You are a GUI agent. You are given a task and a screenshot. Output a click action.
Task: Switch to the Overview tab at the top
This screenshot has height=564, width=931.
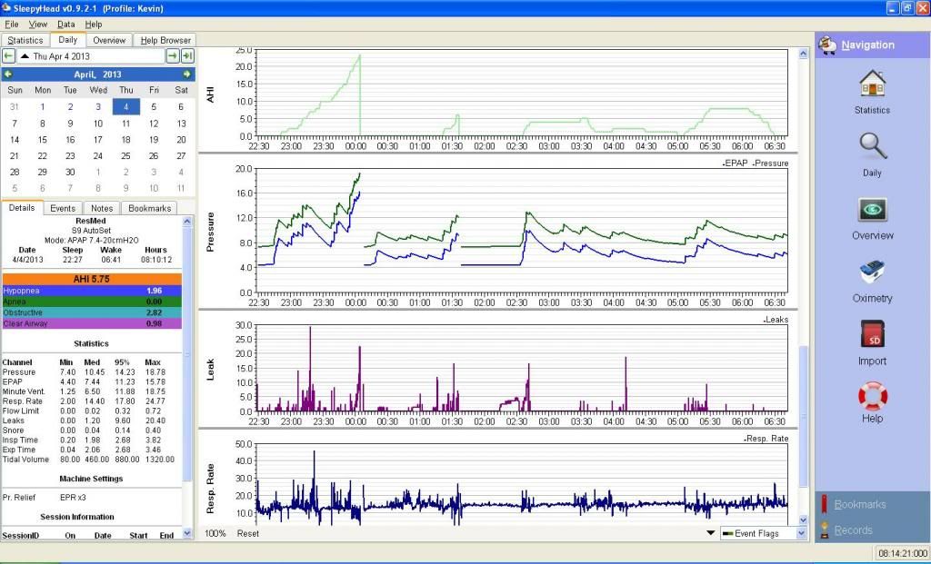point(109,40)
